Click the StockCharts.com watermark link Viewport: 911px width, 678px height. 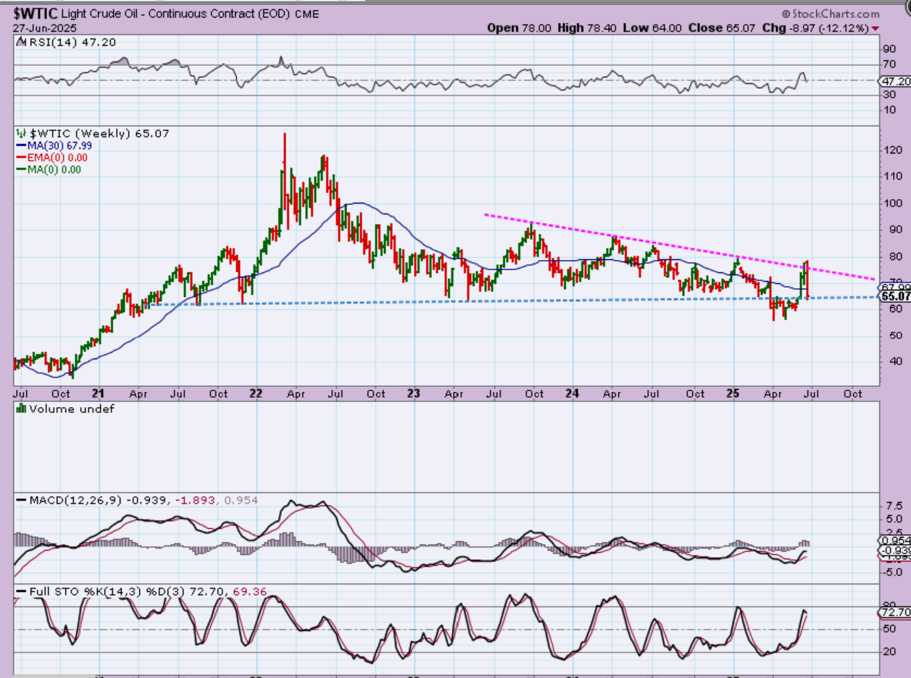pos(835,14)
